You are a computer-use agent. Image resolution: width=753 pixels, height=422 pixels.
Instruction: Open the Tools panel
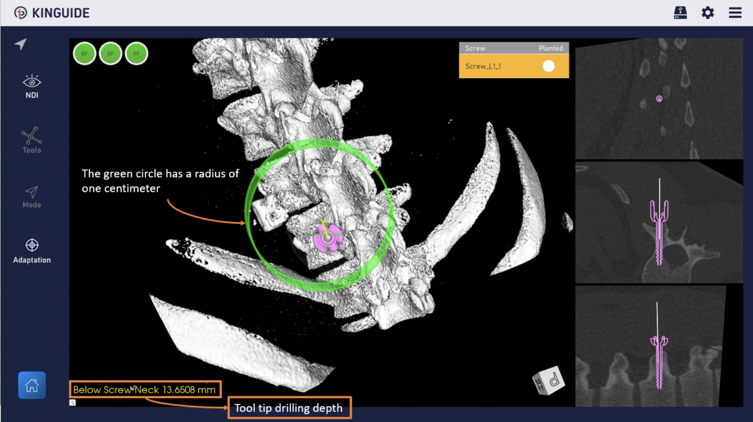pos(32,140)
